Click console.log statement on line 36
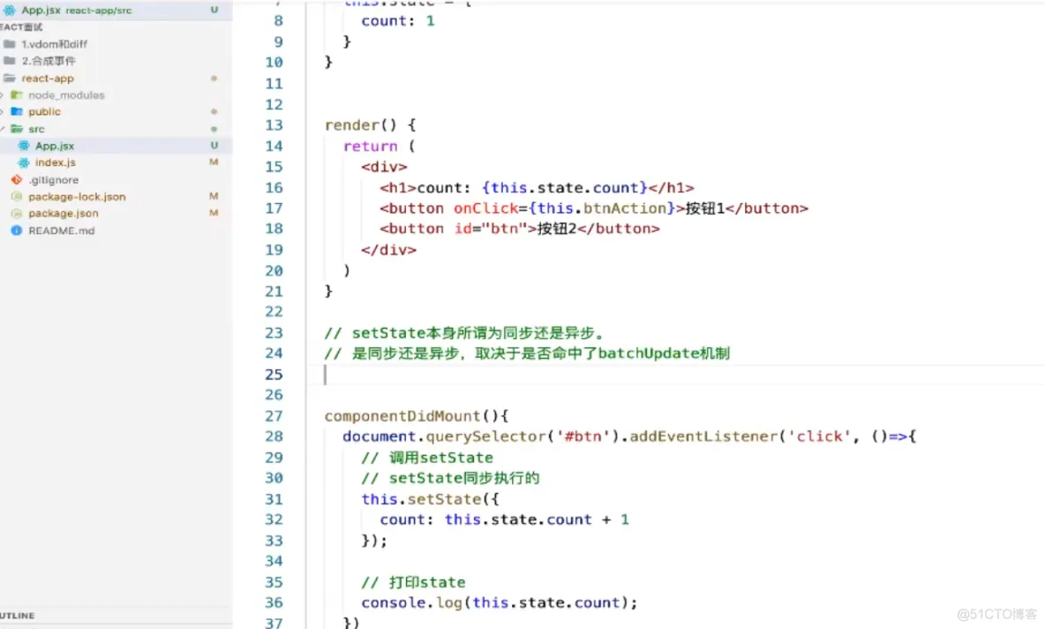The image size is (1045, 629). coord(500,603)
